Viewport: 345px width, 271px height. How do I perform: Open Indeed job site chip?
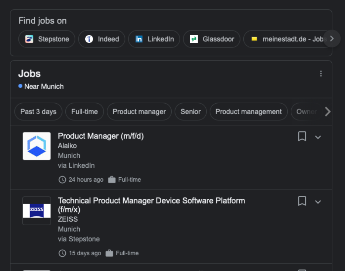pyautogui.click(x=102, y=39)
